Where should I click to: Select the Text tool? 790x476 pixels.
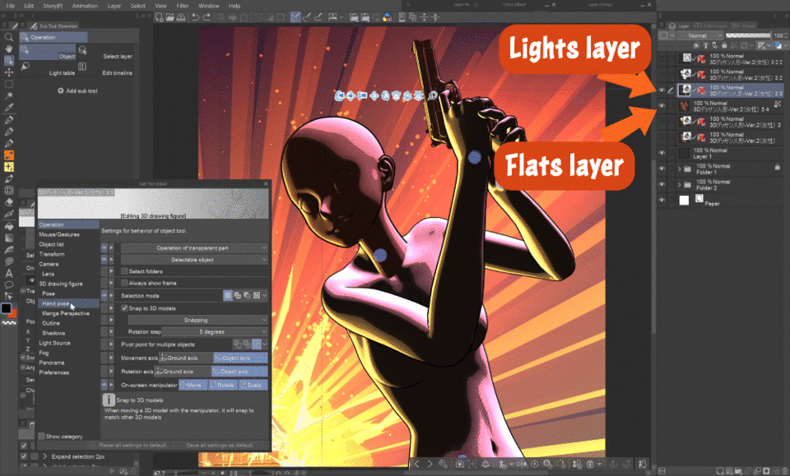(x=8, y=273)
